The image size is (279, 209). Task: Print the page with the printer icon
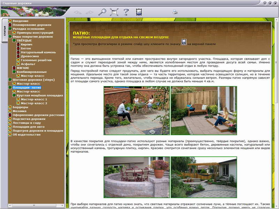click(175, 12)
